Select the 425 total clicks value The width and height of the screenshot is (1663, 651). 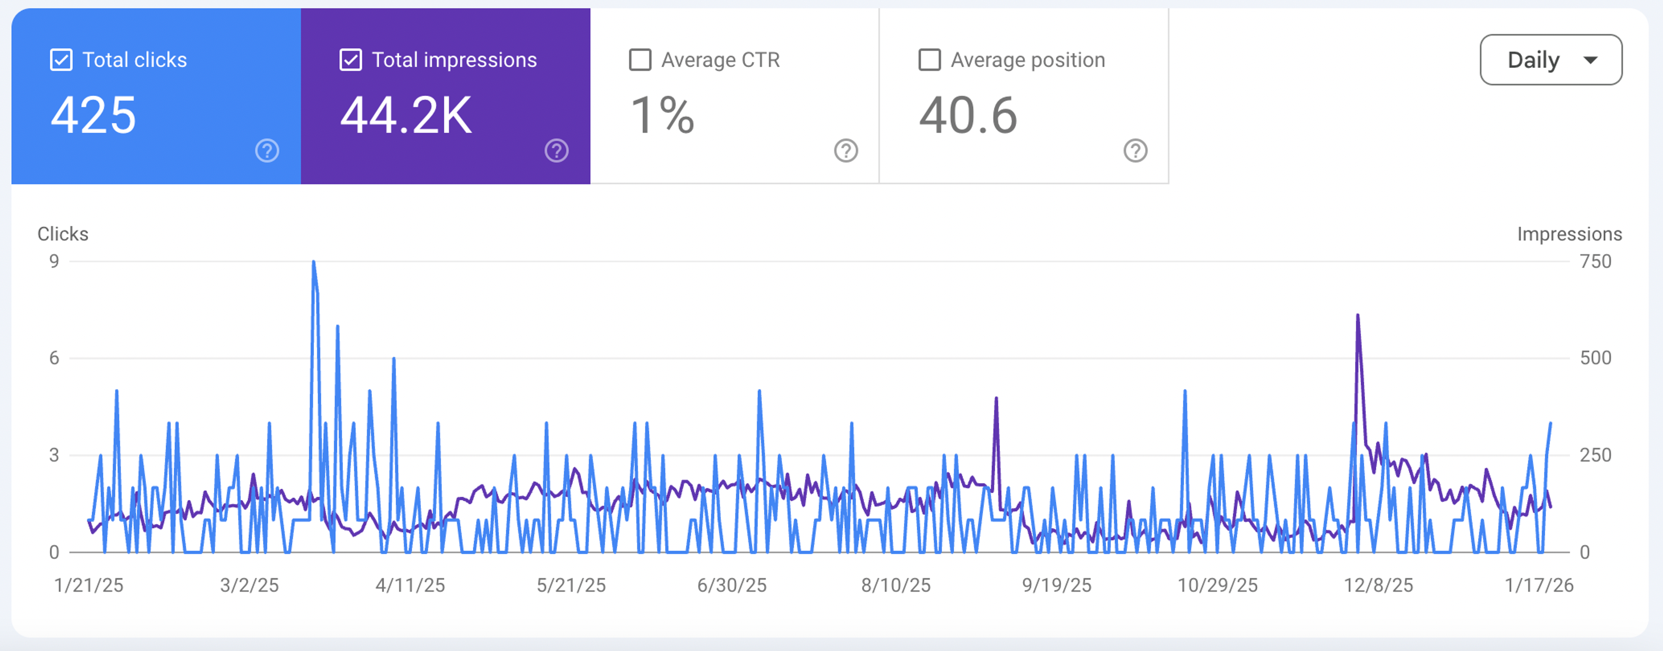point(94,116)
